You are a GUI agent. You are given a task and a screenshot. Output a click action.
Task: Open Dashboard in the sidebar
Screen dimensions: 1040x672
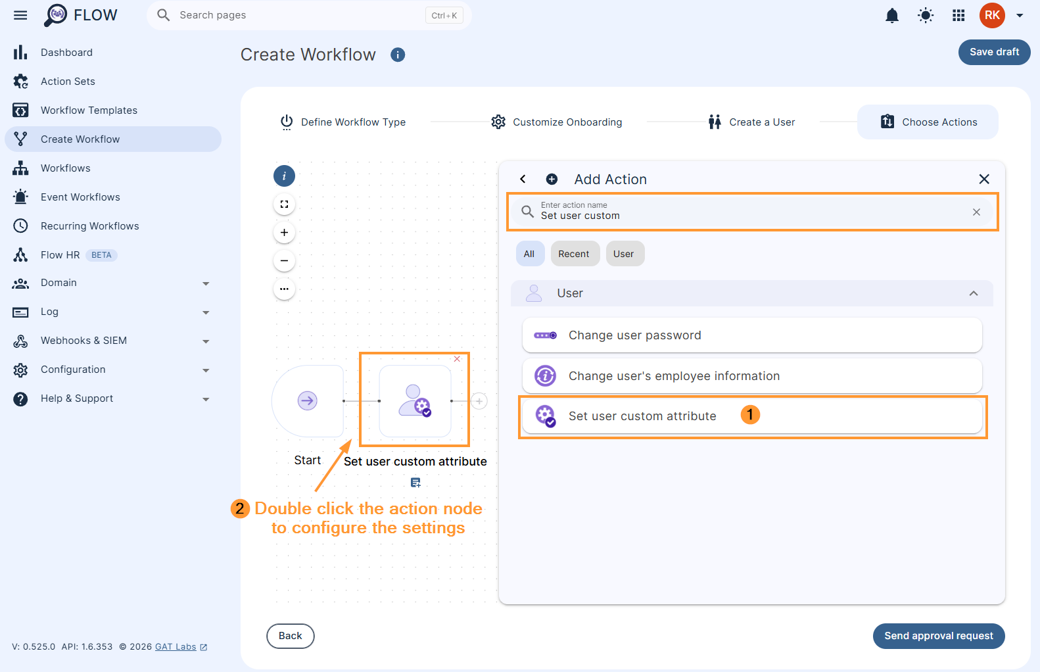coord(113,53)
